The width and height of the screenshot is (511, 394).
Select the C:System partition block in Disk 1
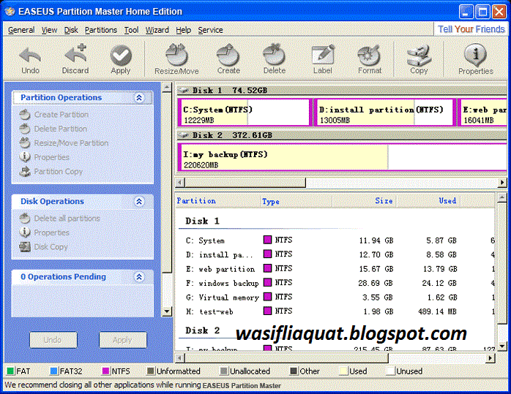tap(245, 113)
